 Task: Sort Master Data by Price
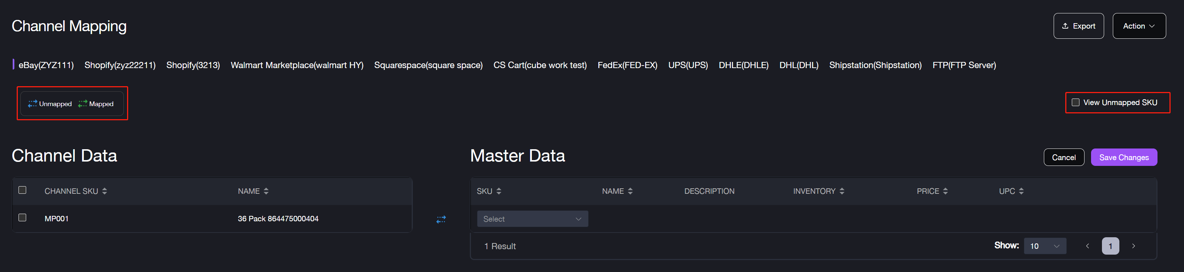[x=945, y=191]
